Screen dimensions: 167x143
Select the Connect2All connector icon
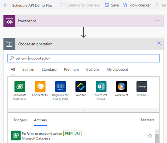pos(40,86)
